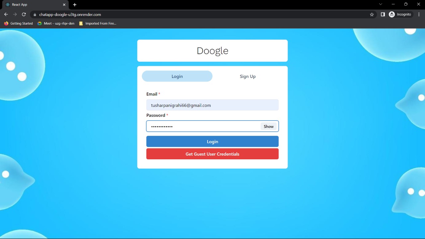
Task: Select the Login tab
Action: tap(177, 76)
